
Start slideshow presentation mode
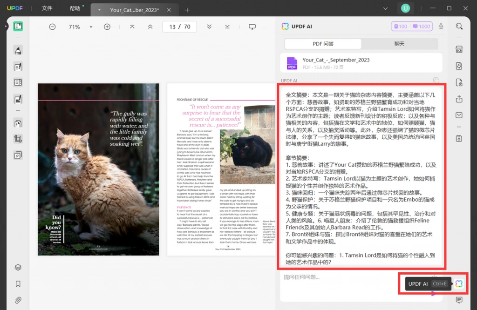point(252,27)
